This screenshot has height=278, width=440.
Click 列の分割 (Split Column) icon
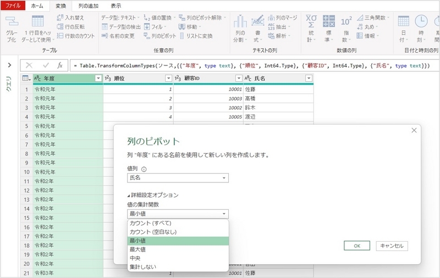click(240, 21)
